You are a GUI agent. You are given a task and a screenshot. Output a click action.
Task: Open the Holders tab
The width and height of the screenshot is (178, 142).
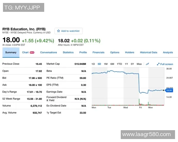click(x=129, y=52)
